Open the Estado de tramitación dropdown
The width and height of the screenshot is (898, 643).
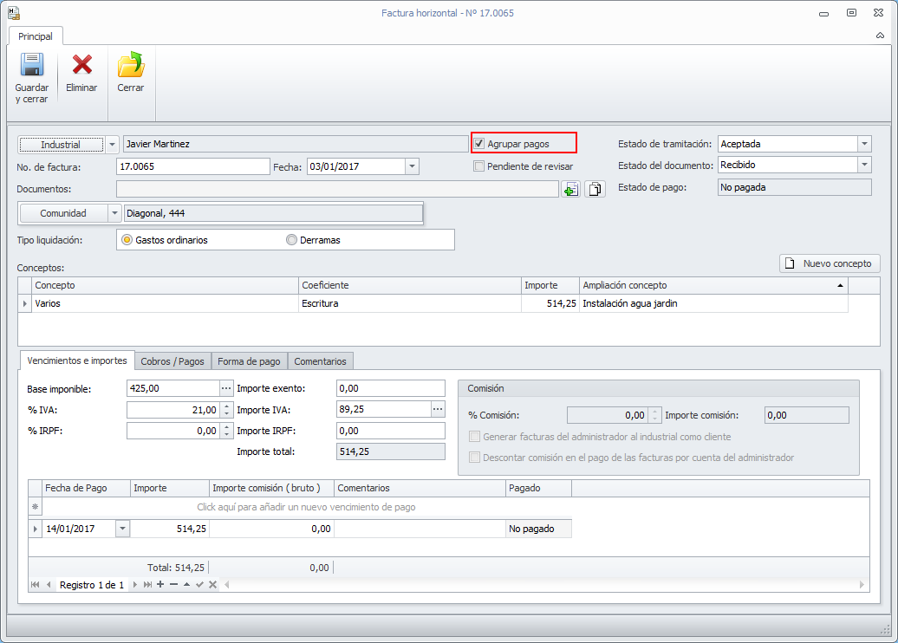click(x=863, y=144)
